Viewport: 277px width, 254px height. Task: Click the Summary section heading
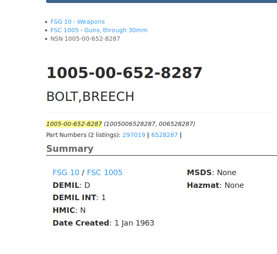tap(69, 148)
